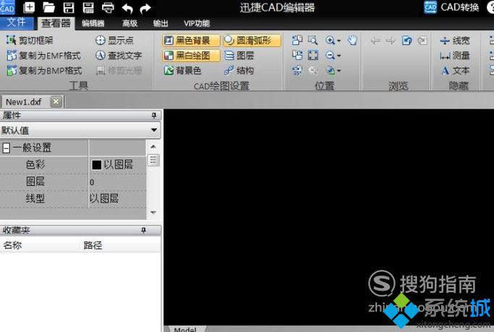Click 复制为BMP格式

44,70
